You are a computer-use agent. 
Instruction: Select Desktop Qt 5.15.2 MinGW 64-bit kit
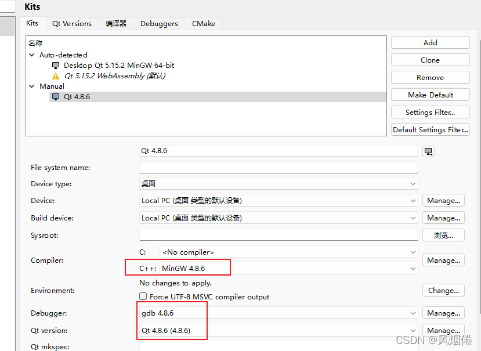click(x=119, y=66)
